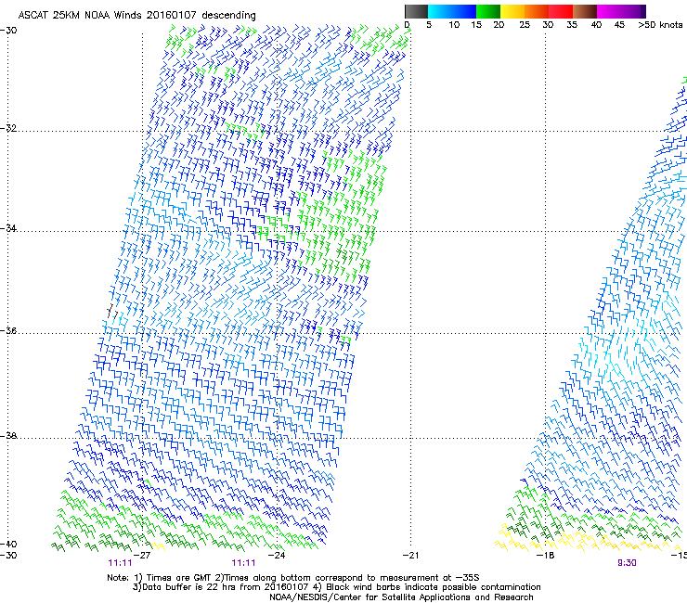687x603 pixels.
Task: Click longitude label -27 on bottom axis
Action: pyautogui.click(x=142, y=556)
